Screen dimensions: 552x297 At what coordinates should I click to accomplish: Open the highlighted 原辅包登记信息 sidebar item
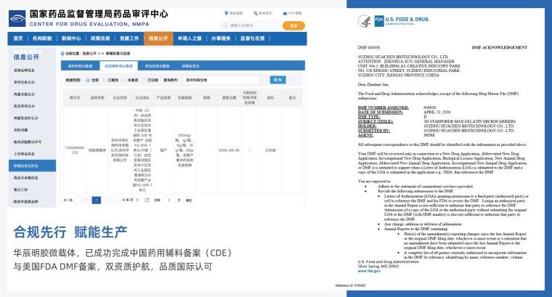click(x=32, y=166)
